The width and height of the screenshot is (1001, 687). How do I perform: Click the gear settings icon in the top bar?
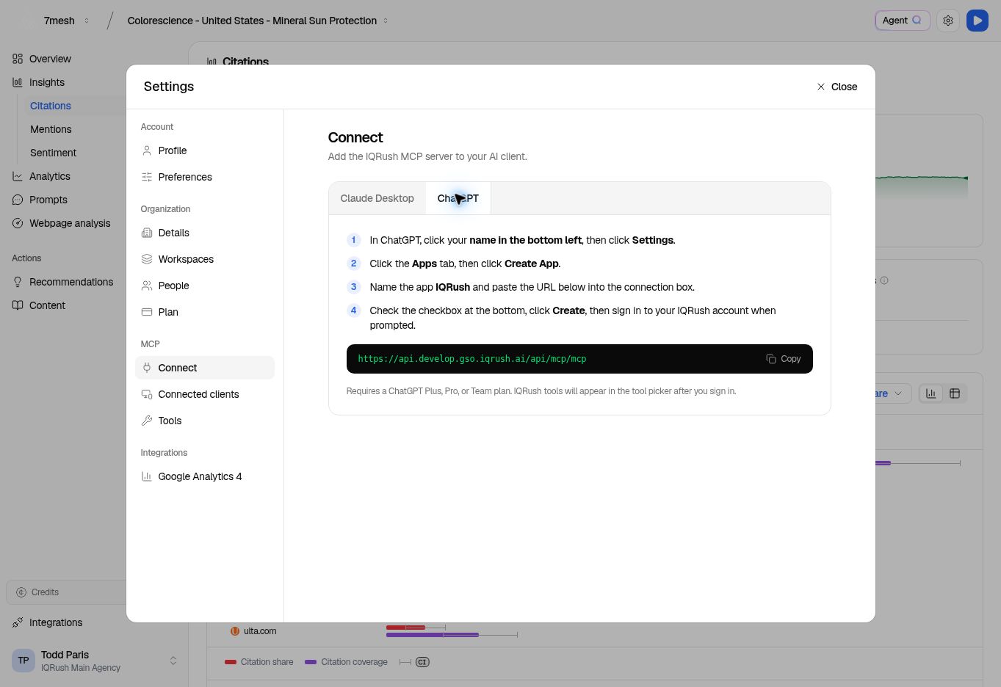click(x=948, y=21)
